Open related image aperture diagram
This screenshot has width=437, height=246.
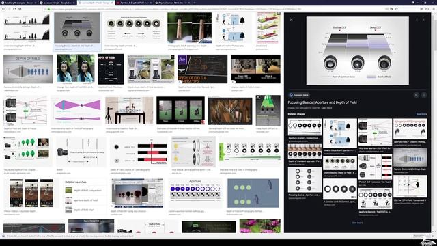pos(375,199)
